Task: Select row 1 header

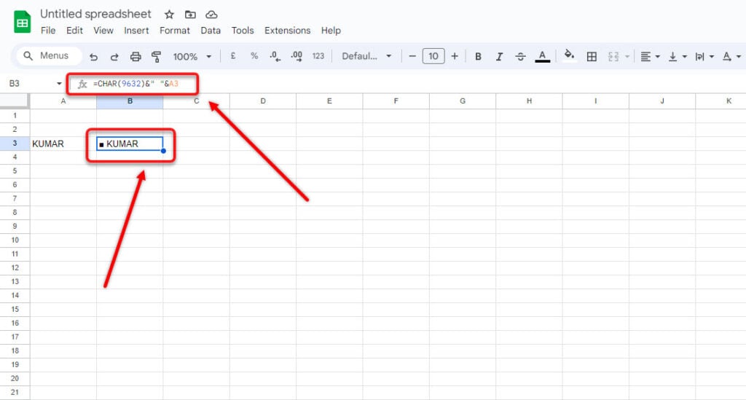Action: 15,116
